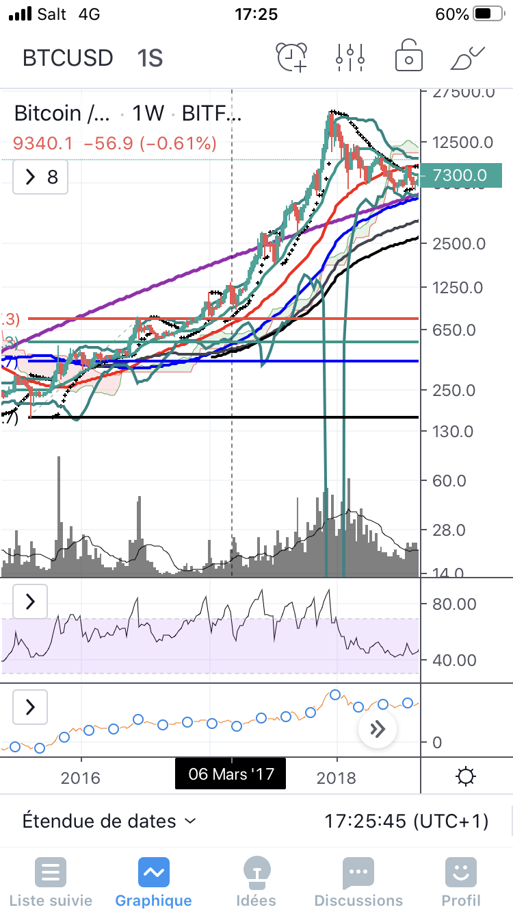This screenshot has width=513, height=914.
Task: Tap the 06 Mars '17 date marker
Action: click(x=231, y=774)
